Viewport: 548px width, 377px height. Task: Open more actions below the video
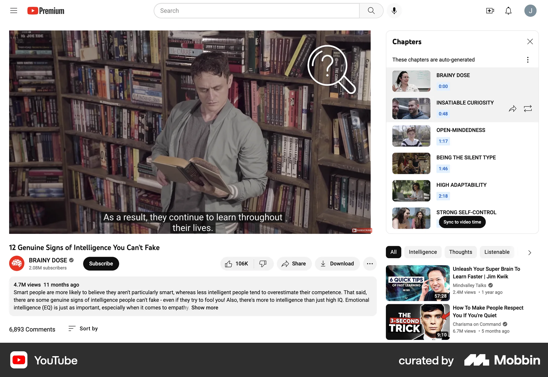tap(370, 264)
